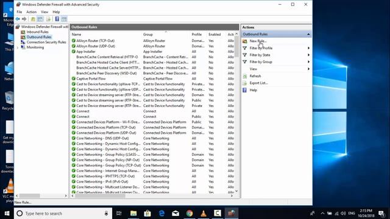Click the green check icon of Captive Portal Flow
The width and height of the screenshot is (390, 219).
[x=74, y=78]
